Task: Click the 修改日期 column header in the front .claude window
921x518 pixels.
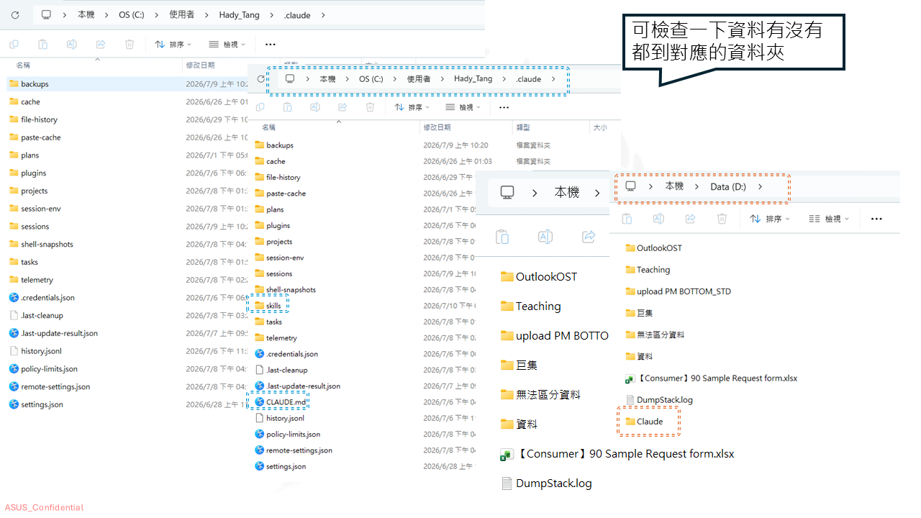Action: tap(437, 127)
